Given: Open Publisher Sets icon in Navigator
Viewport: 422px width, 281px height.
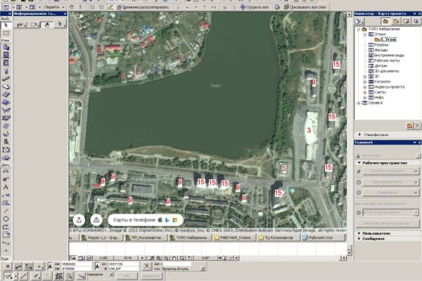Looking at the screenshot, I should 416,21.
